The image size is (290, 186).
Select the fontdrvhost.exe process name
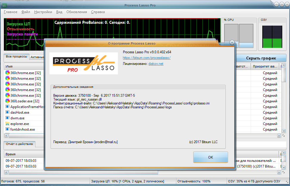23,129
